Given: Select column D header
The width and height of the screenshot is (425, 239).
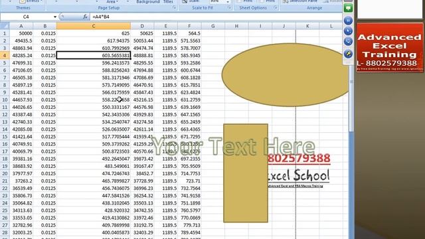Looking at the screenshot, I should click(x=142, y=26).
